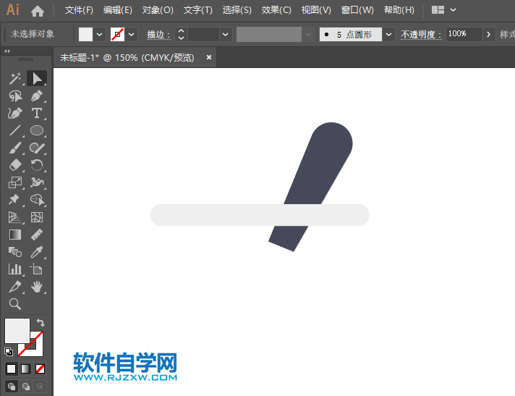Select the Pen tool
This screenshot has height=396, width=515.
click(37, 96)
